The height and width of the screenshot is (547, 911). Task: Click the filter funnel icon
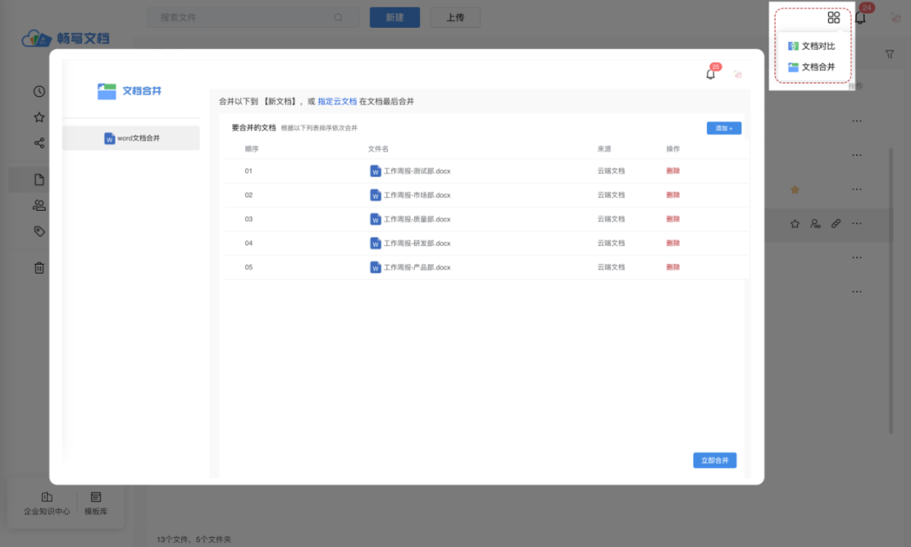[x=890, y=54]
